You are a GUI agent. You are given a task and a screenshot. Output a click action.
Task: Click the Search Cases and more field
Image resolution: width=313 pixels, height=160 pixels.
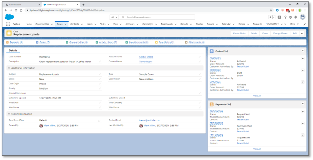point(157,17)
